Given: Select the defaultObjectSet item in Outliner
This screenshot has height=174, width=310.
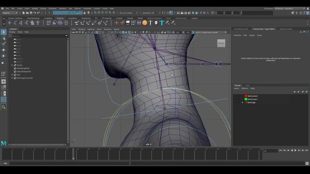Looking at the screenshot, I should click(x=24, y=72).
